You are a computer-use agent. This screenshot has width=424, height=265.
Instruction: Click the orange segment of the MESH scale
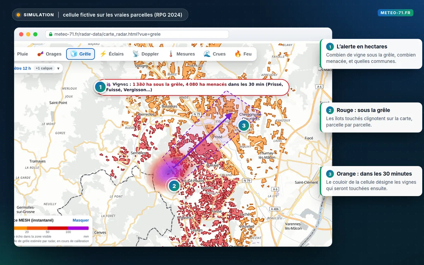coord(37,228)
